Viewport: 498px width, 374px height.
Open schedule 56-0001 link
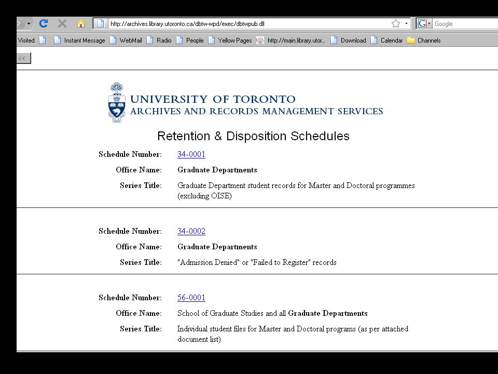pos(191,298)
